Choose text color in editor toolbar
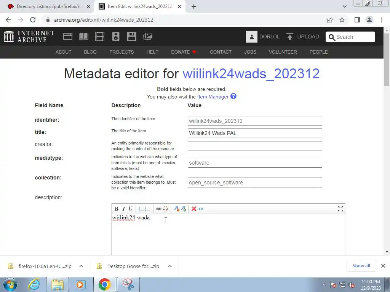Image resolution: width=390 pixels, height=292 pixels. [x=177, y=209]
